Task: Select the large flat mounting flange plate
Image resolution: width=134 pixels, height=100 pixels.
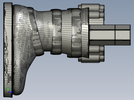Action: (x=8, y=50)
